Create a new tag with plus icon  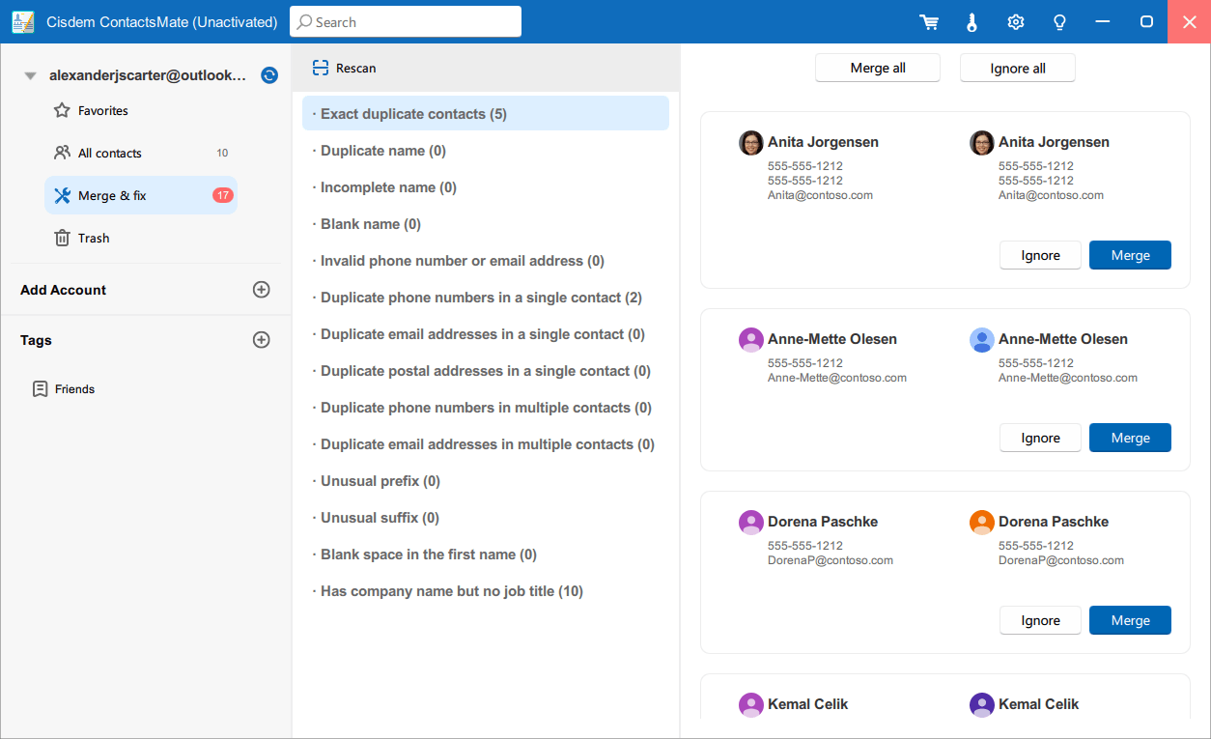[261, 340]
